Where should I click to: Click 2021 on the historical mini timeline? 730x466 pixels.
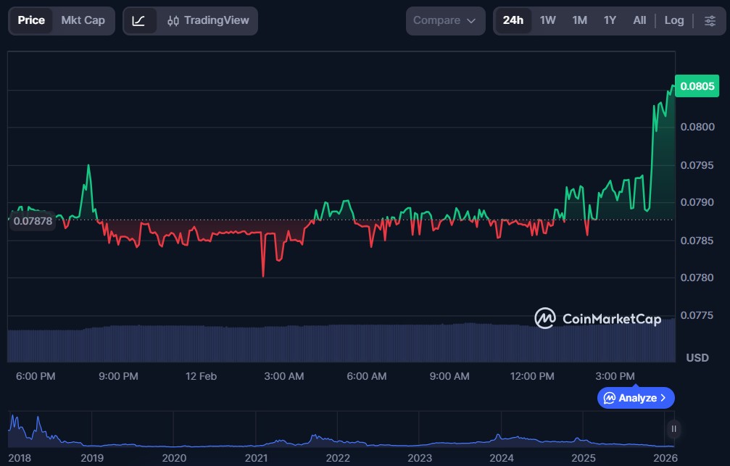(256, 458)
